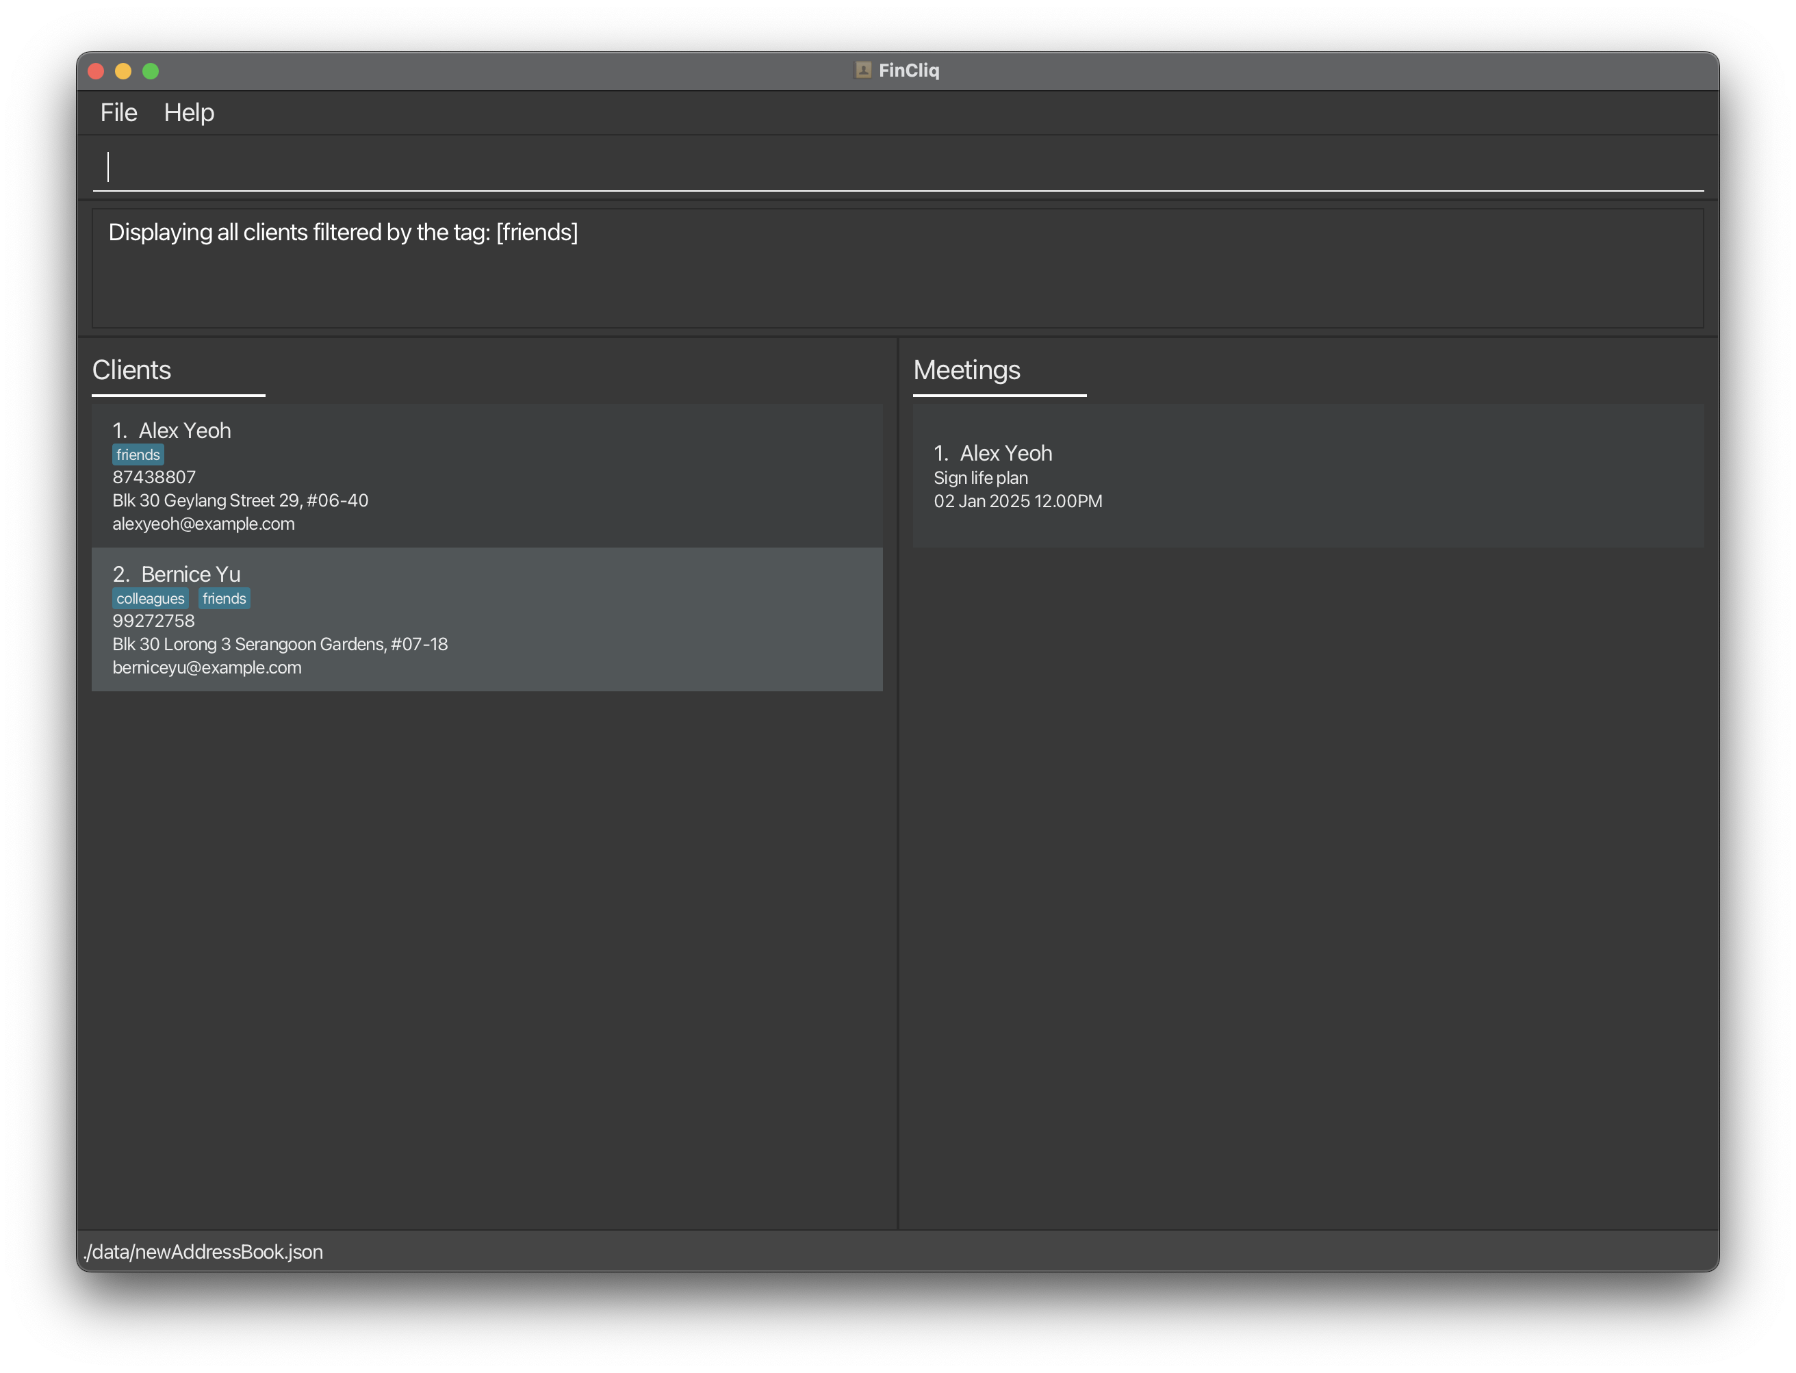Close the FinCliq window
The width and height of the screenshot is (1796, 1373).
pos(96,71)
